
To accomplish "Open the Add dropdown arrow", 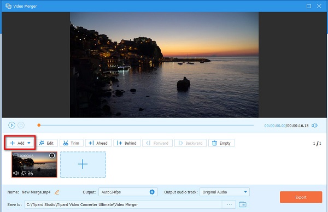I will click(29, 143).
